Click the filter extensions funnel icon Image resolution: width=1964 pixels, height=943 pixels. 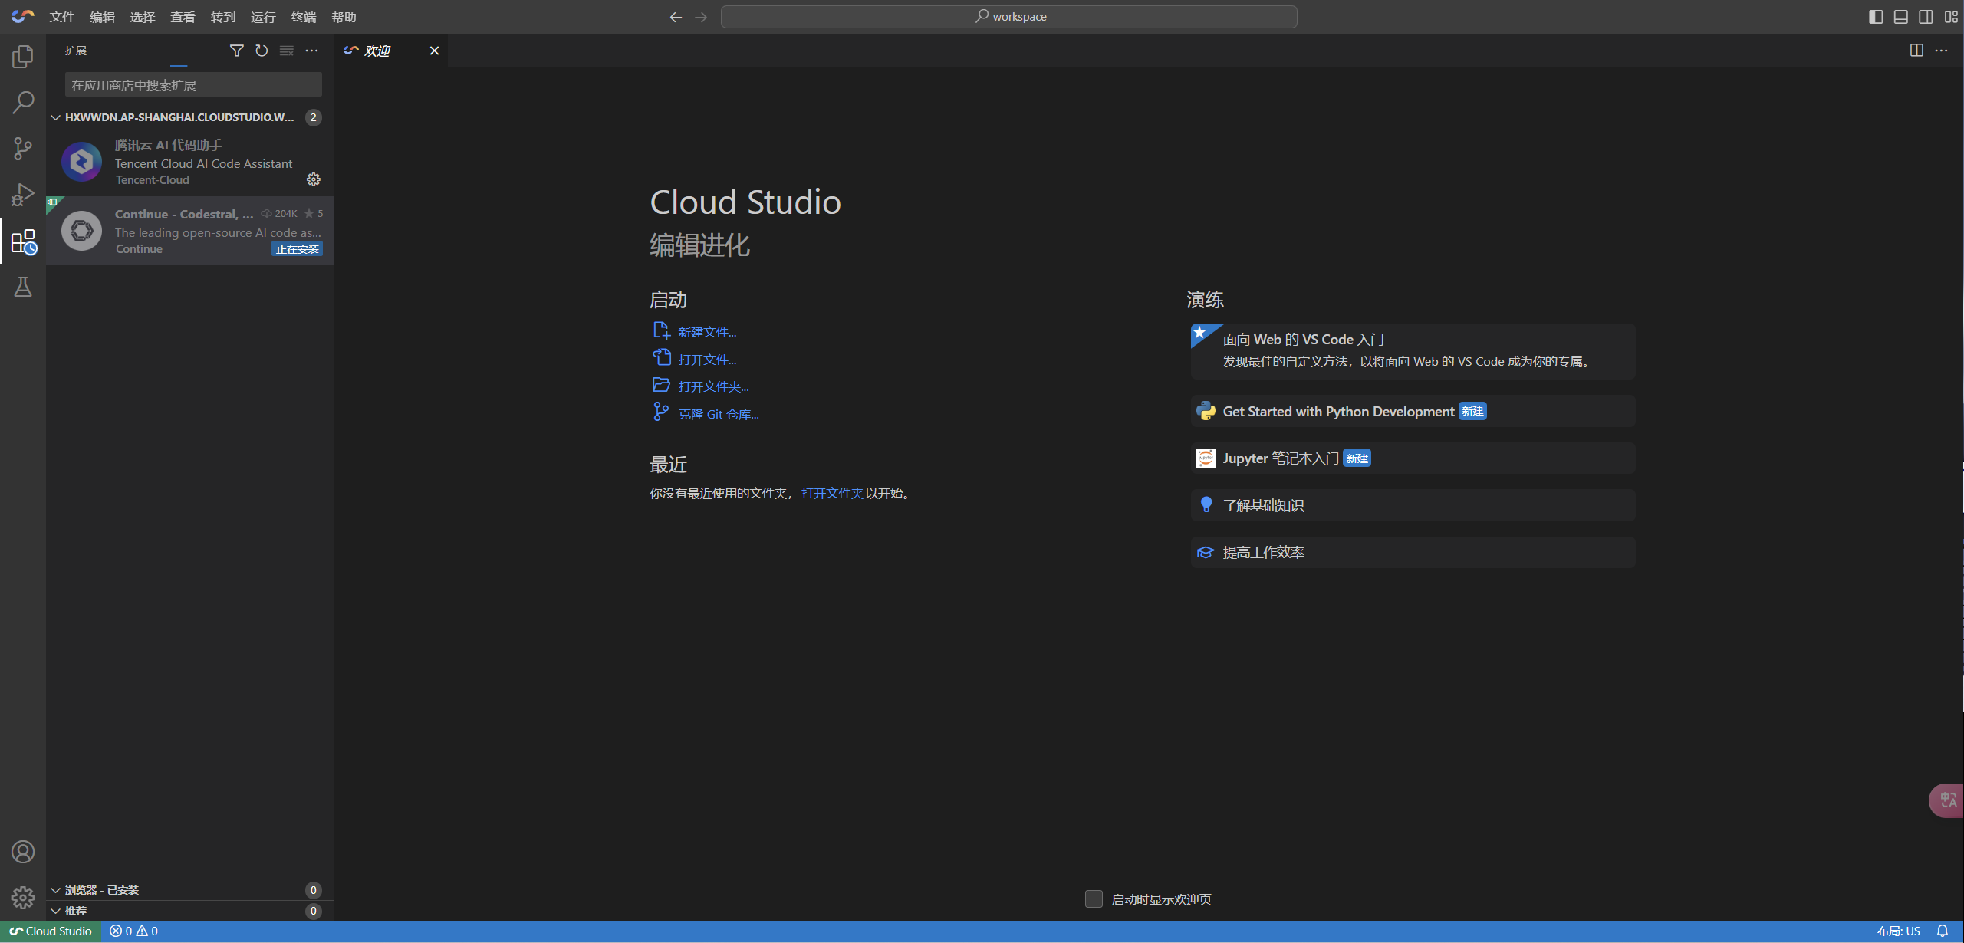(236, 51)
